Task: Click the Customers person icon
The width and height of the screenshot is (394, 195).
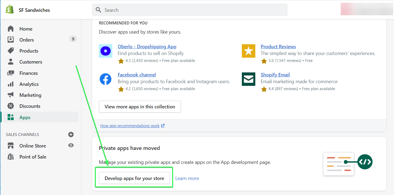Action: 11,62
